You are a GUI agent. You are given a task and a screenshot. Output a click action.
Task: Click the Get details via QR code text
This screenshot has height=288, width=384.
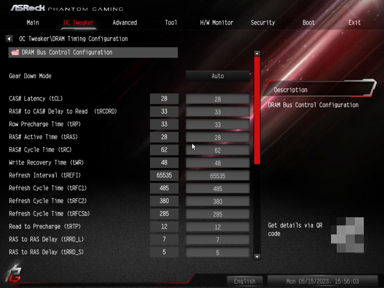pos(295,230)
